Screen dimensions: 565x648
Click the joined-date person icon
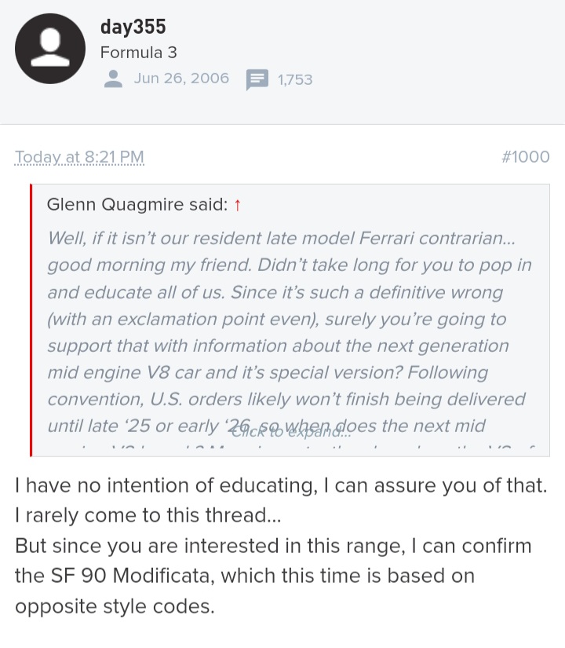coord(113,79)
